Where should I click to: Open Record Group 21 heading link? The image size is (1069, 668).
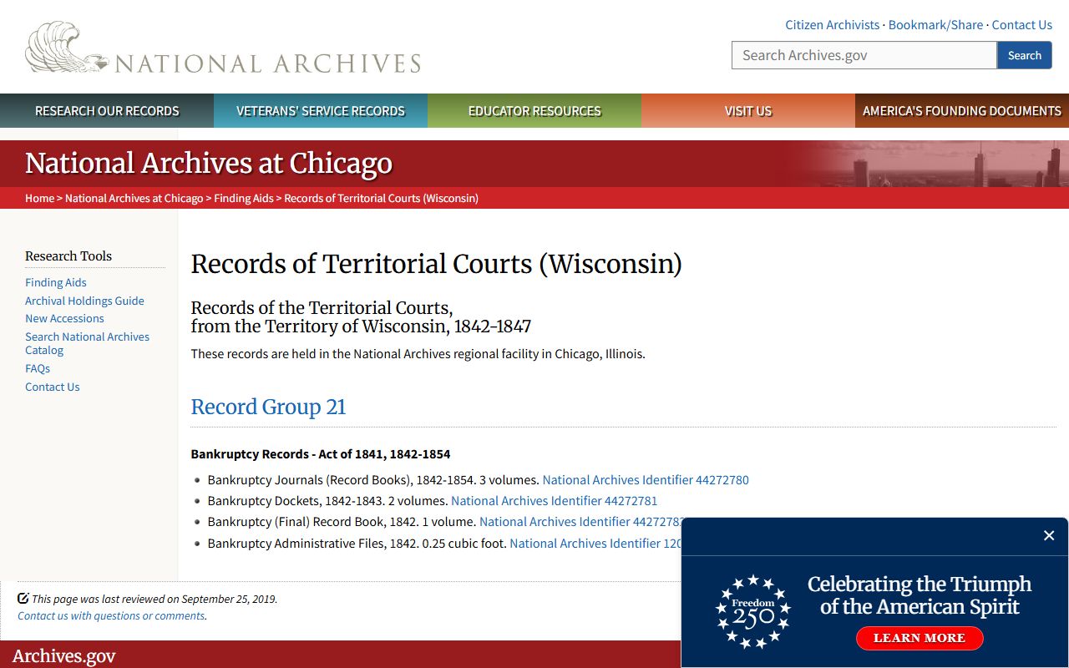click(x=268, y=407)
